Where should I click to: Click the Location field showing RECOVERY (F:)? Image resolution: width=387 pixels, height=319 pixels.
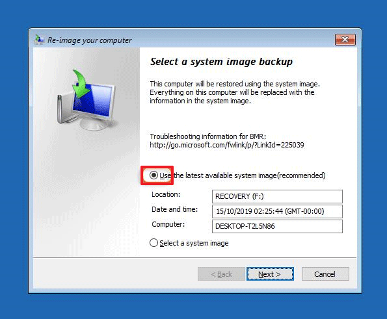point(277,196)
